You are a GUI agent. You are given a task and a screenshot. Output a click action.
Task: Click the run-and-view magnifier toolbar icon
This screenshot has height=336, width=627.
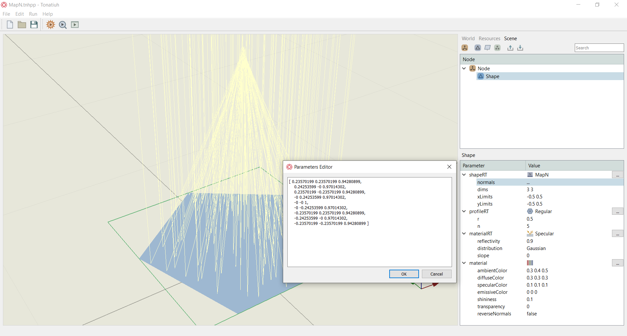[x=63, y=25]
